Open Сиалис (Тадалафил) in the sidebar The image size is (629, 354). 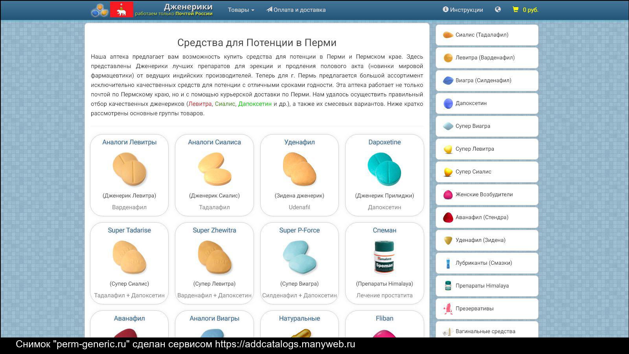tap(487, 35)
